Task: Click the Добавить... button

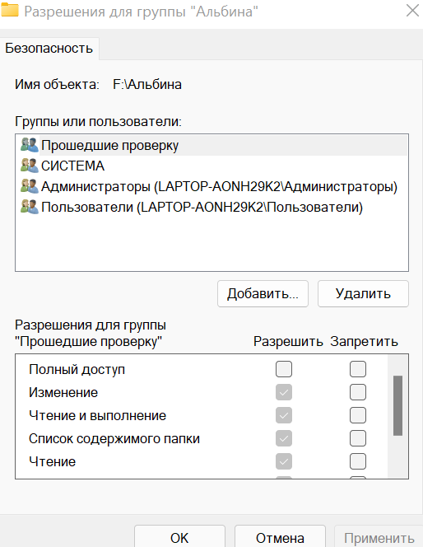Action: click(x=263, y=294)
